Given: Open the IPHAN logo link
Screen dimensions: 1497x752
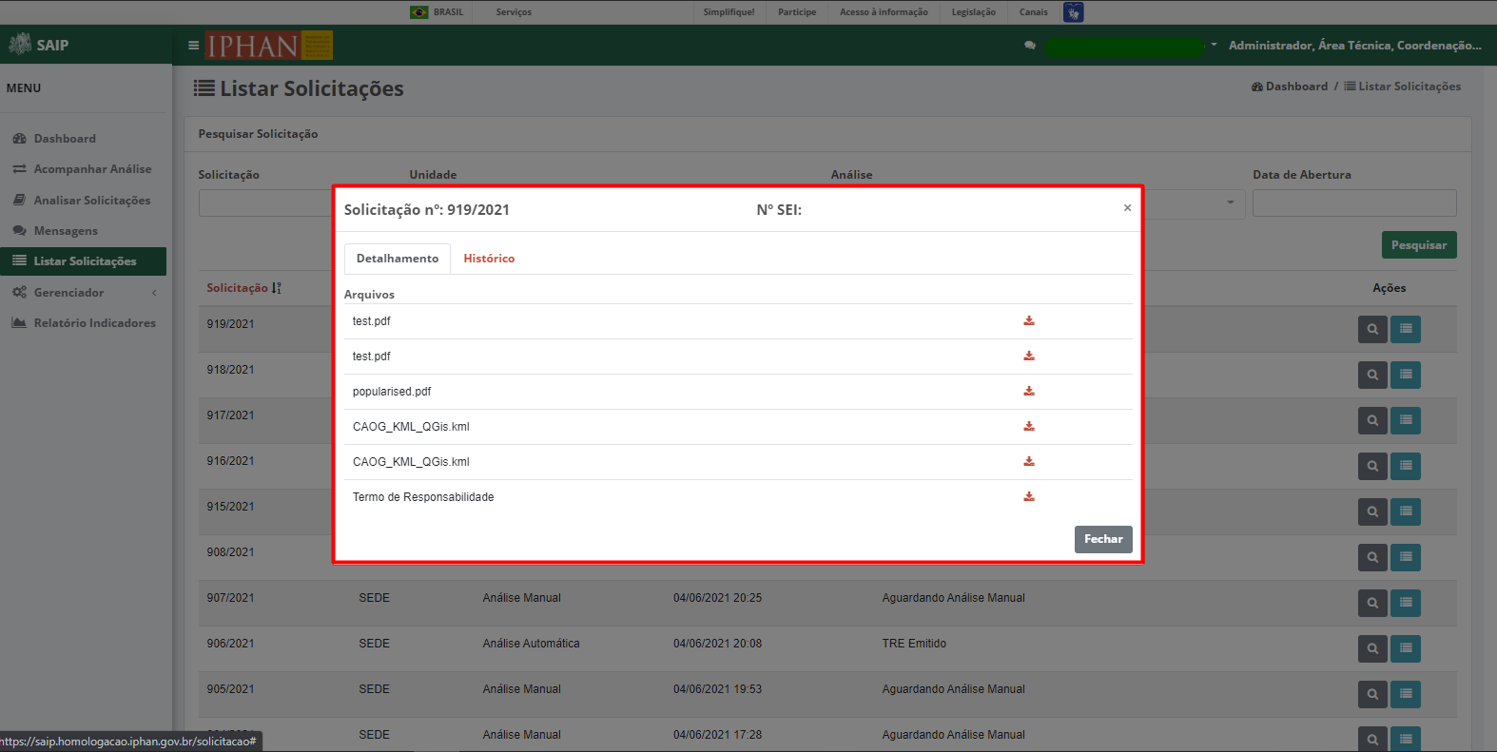Looking at the screenshot, I should coord(269,46).
